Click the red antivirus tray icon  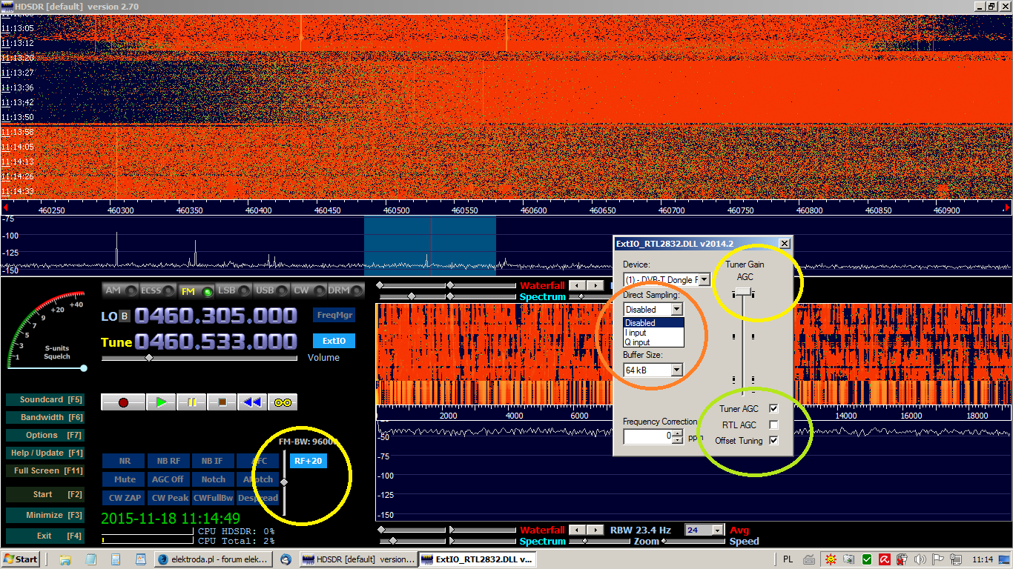pyautogui.click(x=885, y=559)
